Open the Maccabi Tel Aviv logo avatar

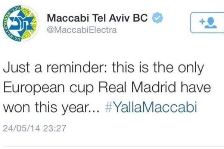point(21,23)
